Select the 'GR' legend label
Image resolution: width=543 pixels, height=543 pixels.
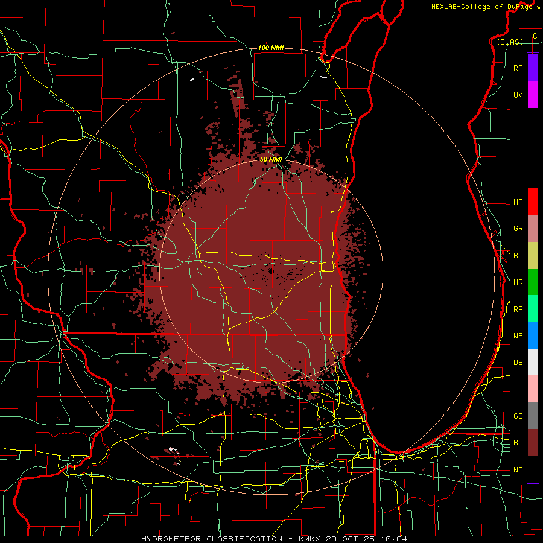[518, 229]
